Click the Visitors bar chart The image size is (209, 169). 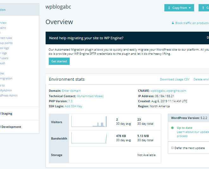(89, 122)
